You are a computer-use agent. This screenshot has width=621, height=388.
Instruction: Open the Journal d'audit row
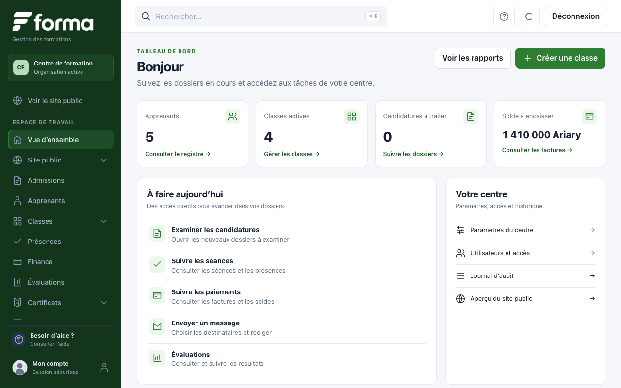tap(525, 276)
